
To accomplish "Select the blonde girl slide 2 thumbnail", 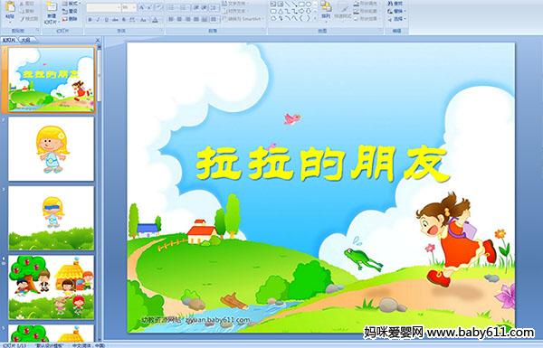I will tap(51, 149).
